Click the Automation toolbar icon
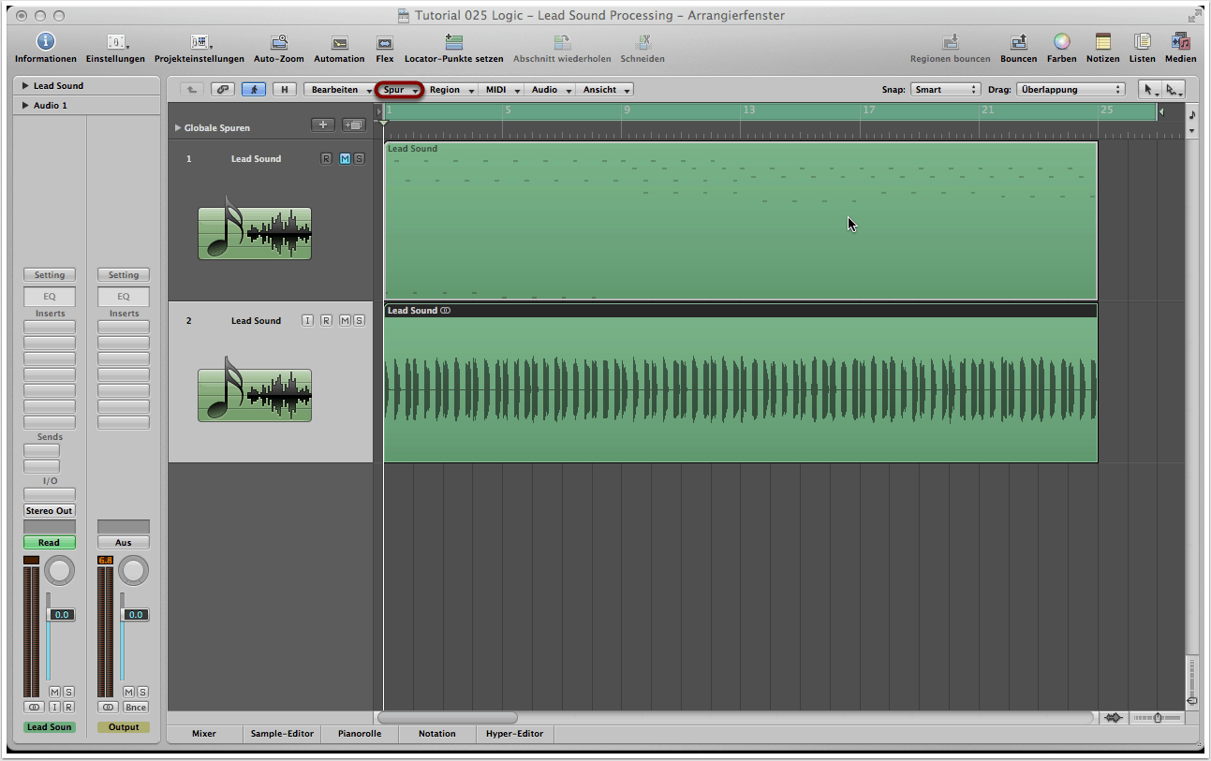Image resolution: width=1211 pixels, height=761 pixels. [339, 42]
